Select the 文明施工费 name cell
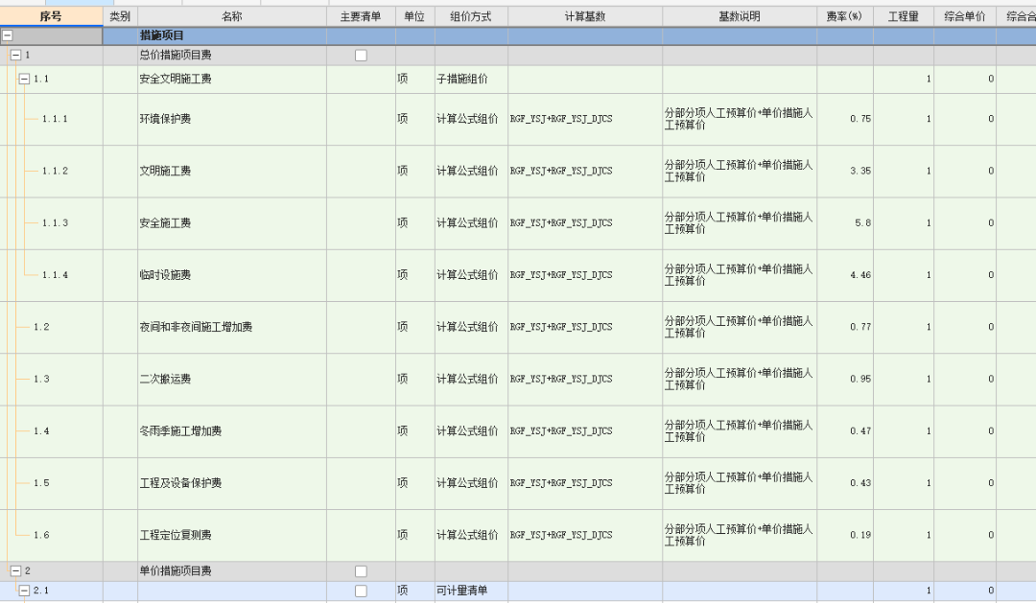Image resolution: width=1036 pixels, height=603 pixels. 232,171
